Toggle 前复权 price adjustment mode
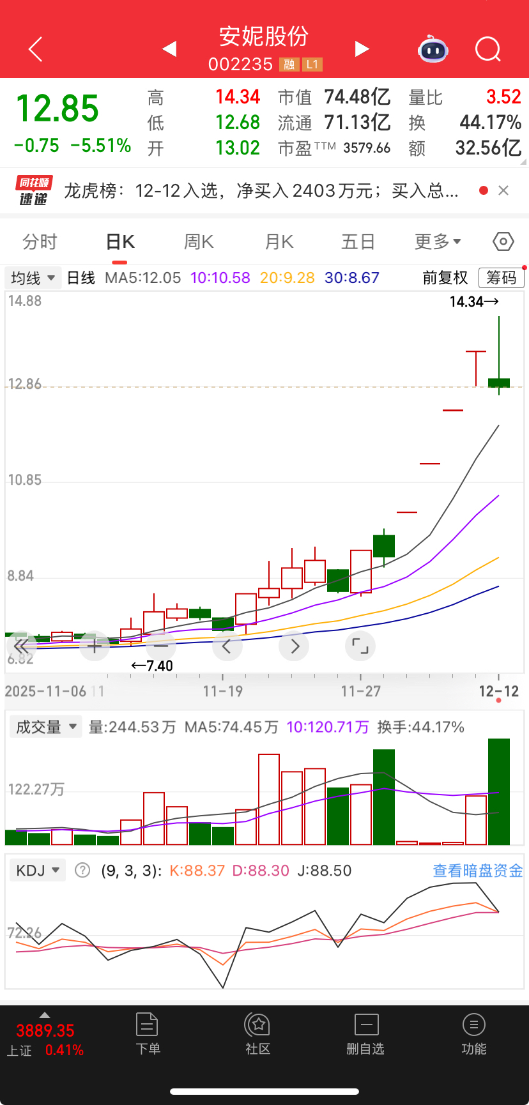529x1105 pixels. [445, 278]
